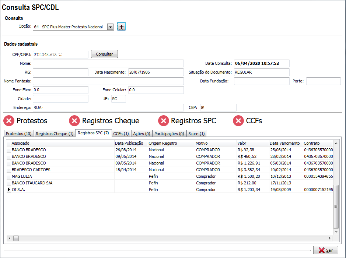The height and width of the screenshot is (258, 346).
Task: Click the red X Registros Cheque icon
Action: [74, 121]
